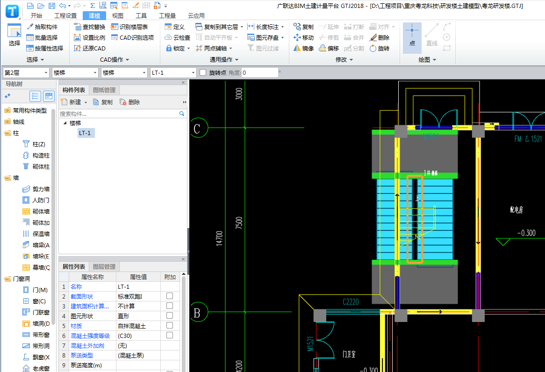The image size is (545, 372).
Task: Click 还原CAD restore tool
Action: pyautogui.click(x=90, y=48)
